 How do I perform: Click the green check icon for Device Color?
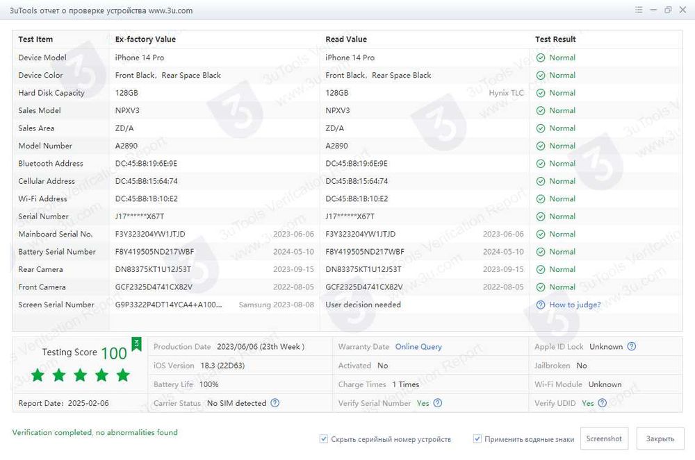[541, 75]
